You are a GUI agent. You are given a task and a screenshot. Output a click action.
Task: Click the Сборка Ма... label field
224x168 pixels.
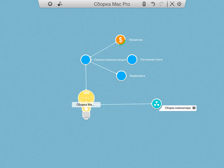pyautogui.click(x=86, y=104)
